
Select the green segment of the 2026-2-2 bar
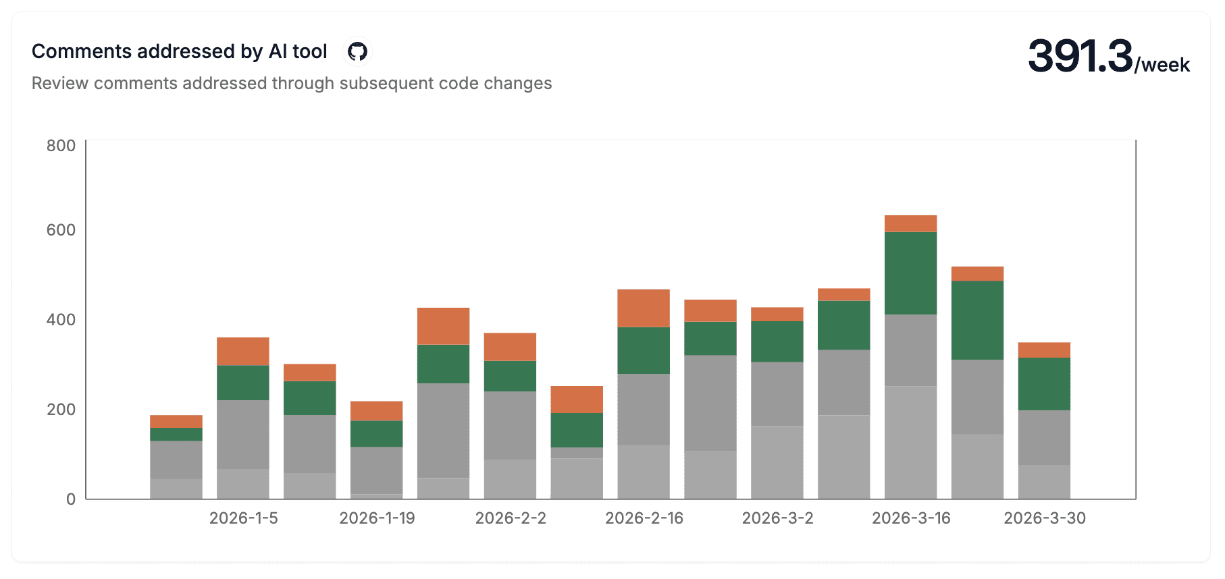(x=510, y=376)
